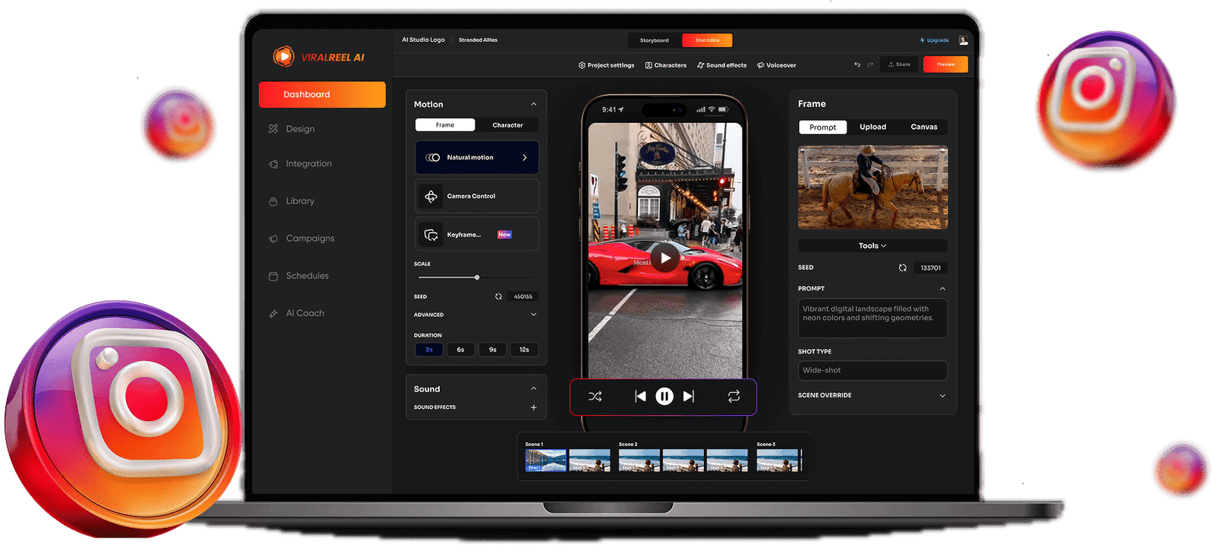Click the orange Preview button
1215x550 pixels.
[945, 64]
